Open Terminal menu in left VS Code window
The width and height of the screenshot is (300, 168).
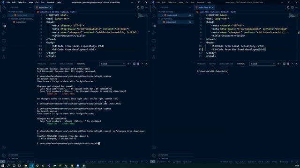51,2
